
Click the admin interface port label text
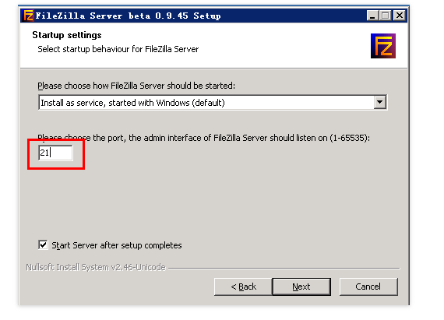pos(203,138)
